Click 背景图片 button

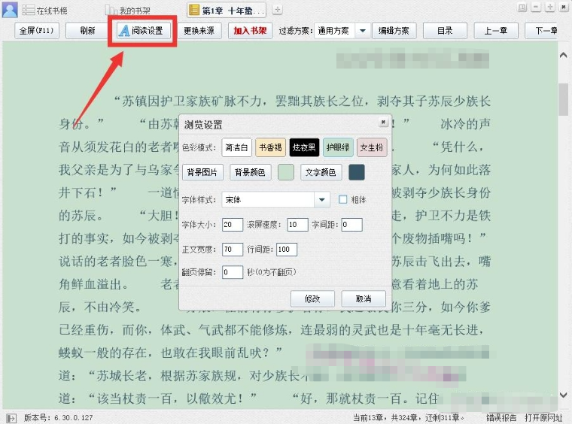tap(202, 172)
